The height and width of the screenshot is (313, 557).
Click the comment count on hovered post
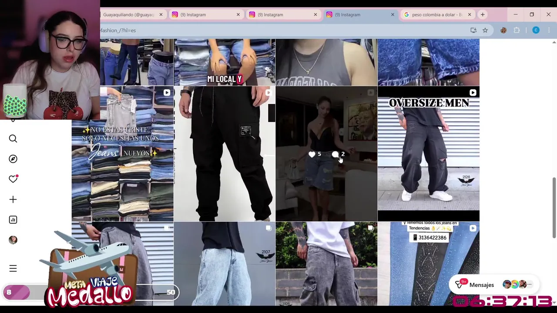[x=338, y=154]
